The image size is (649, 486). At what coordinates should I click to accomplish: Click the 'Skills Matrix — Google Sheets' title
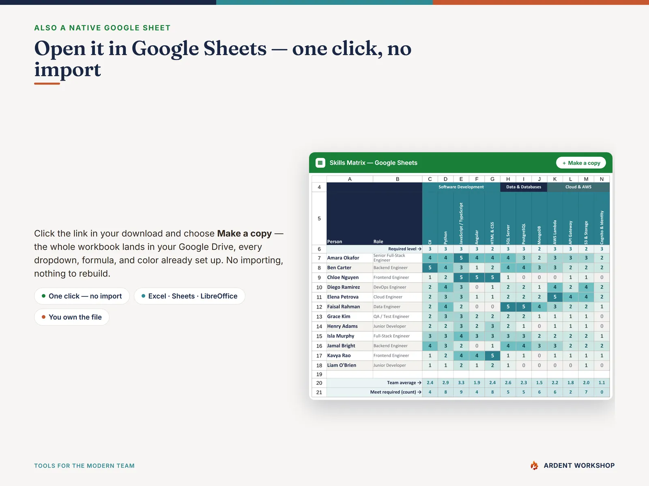pyautogui.click(x=374, y=163)
